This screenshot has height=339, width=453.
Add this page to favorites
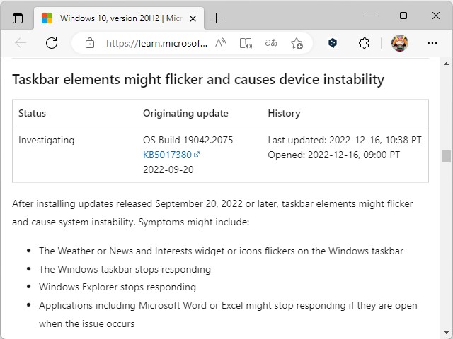tap(297, 43)
